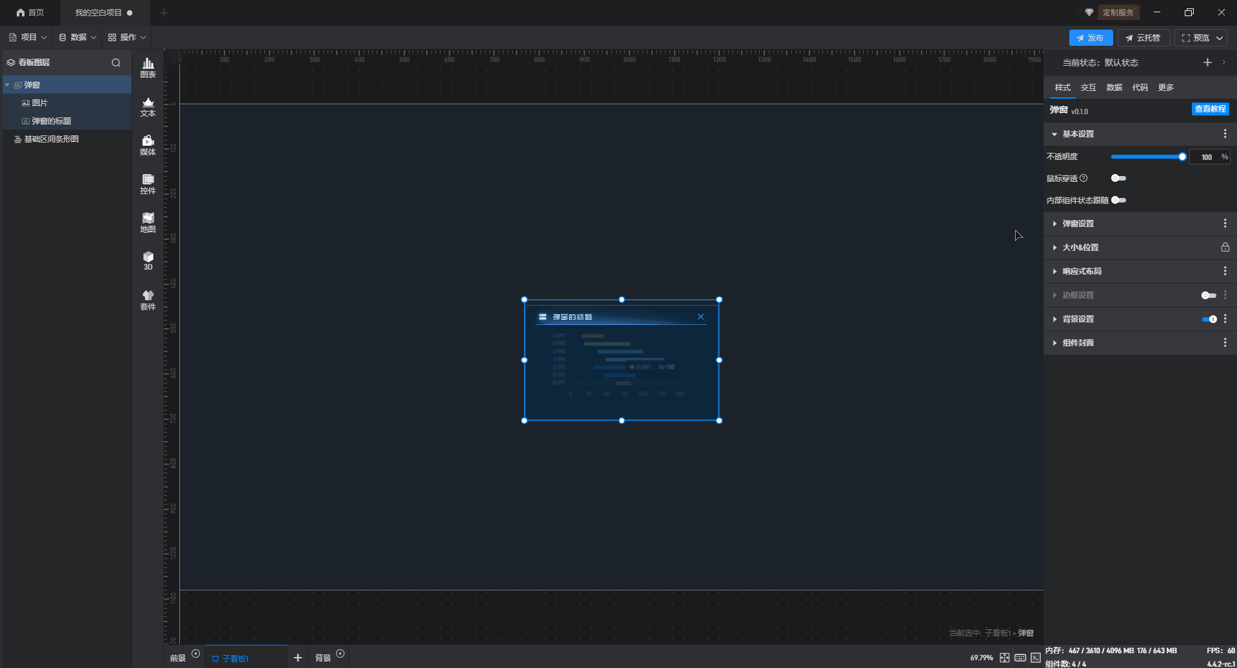Click the 发布 publish button
The image size is (1237, 668).
pyautogui.click(x=1091, y=38)
